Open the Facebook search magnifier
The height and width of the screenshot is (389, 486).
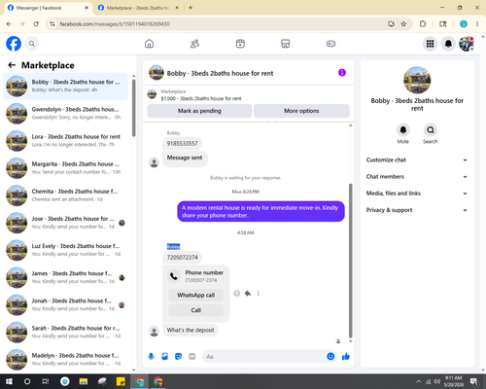32,44
